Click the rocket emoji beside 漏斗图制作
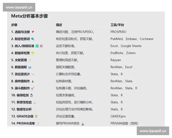Screen dimensions: 172x138 point(33,88)
